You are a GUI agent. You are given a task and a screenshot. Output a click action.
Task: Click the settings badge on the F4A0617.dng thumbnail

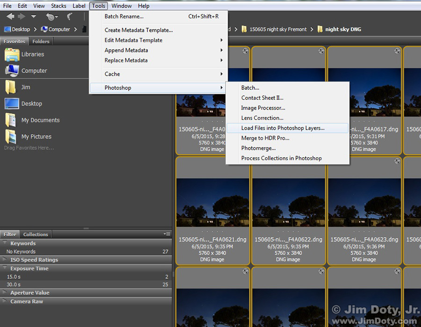click(397, 51)
